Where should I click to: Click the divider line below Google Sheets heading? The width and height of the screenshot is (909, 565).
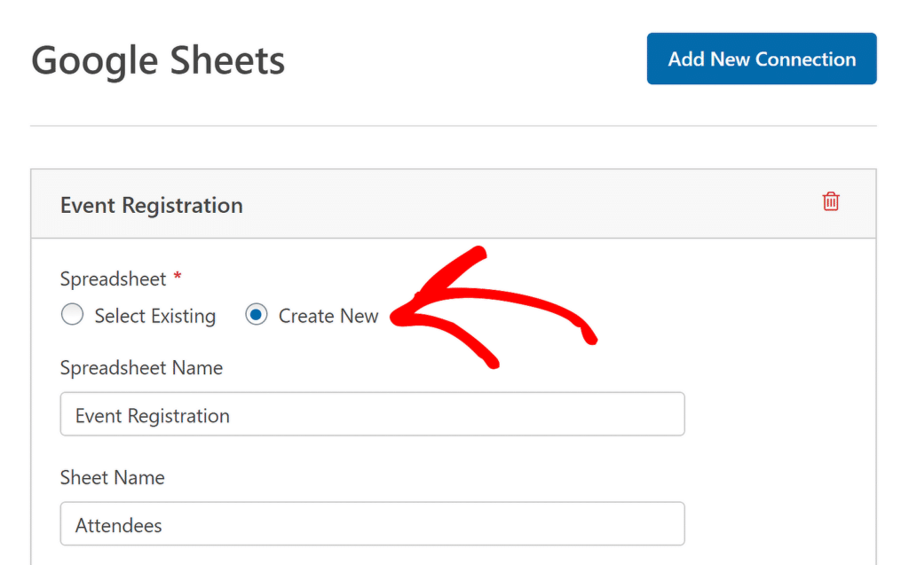pyautogui.click(x=453, y=126)
